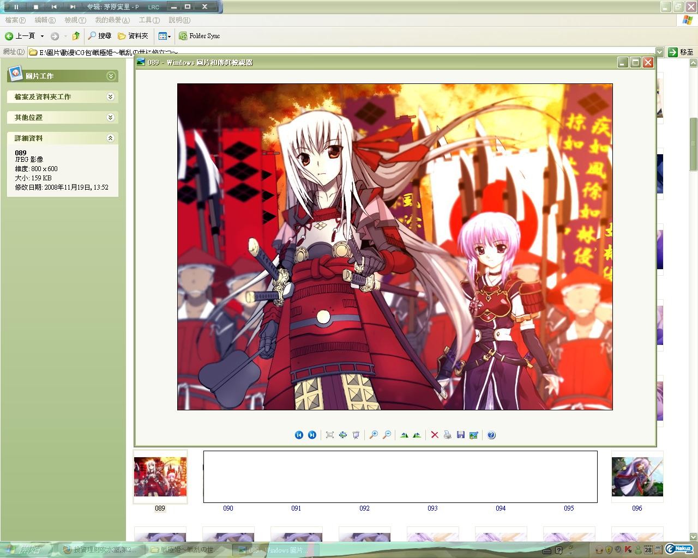Image resolution: width=698 pixels, height=558 pixels.
Task: Open the Back button history dropdown arrow
Action: pyautogui.click(x=42, y=36)
